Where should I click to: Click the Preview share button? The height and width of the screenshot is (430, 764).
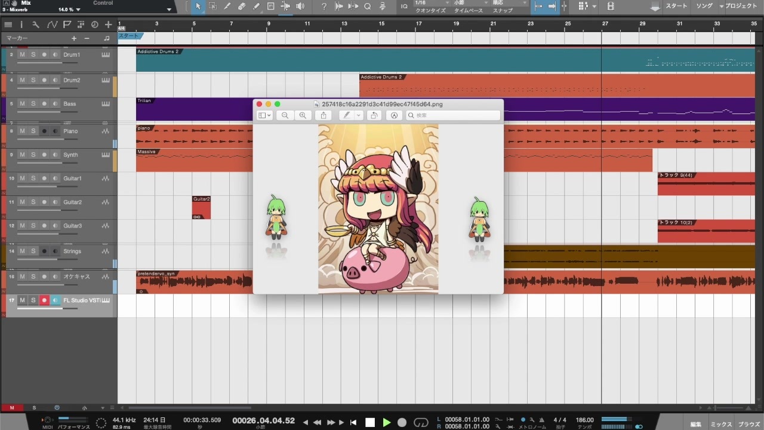[324, 115]
